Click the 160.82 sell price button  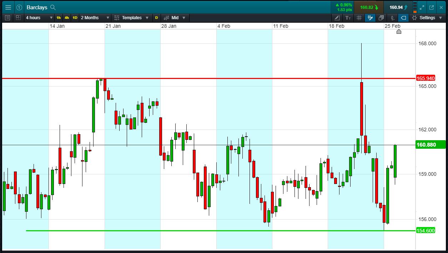coord(369,7)
